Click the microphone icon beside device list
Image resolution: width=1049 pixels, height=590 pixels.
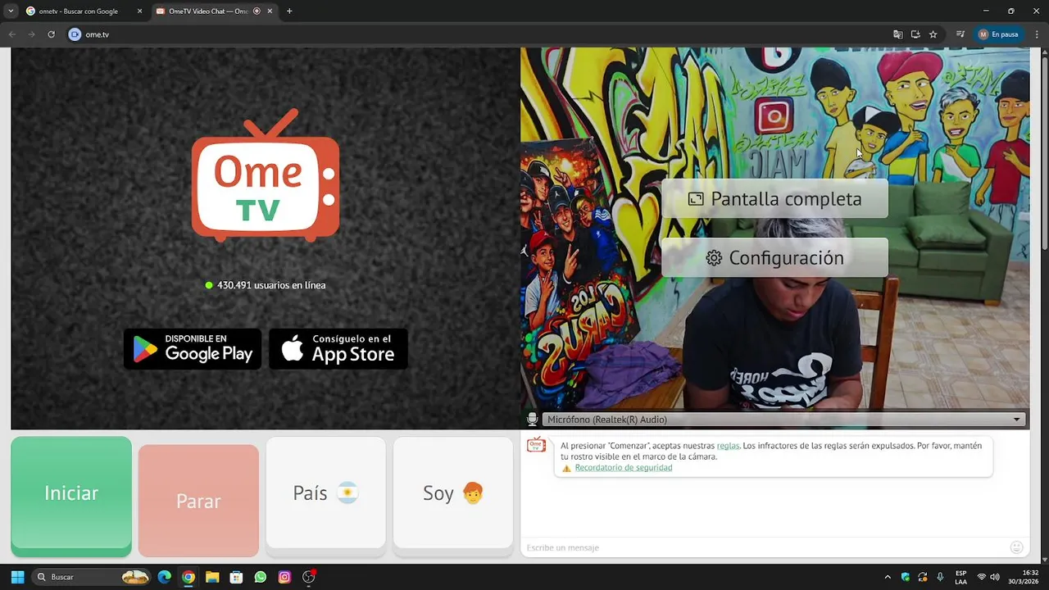pos(532,420)
